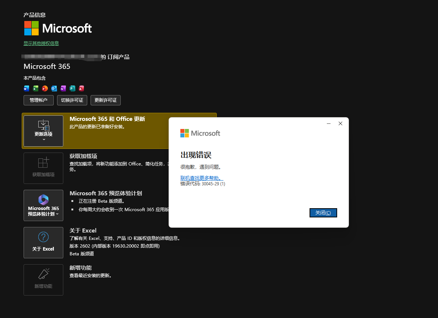The width and height of the screenshot is (438, 318).
Task: Click the OneNote app icon
Action: (63, 88)
